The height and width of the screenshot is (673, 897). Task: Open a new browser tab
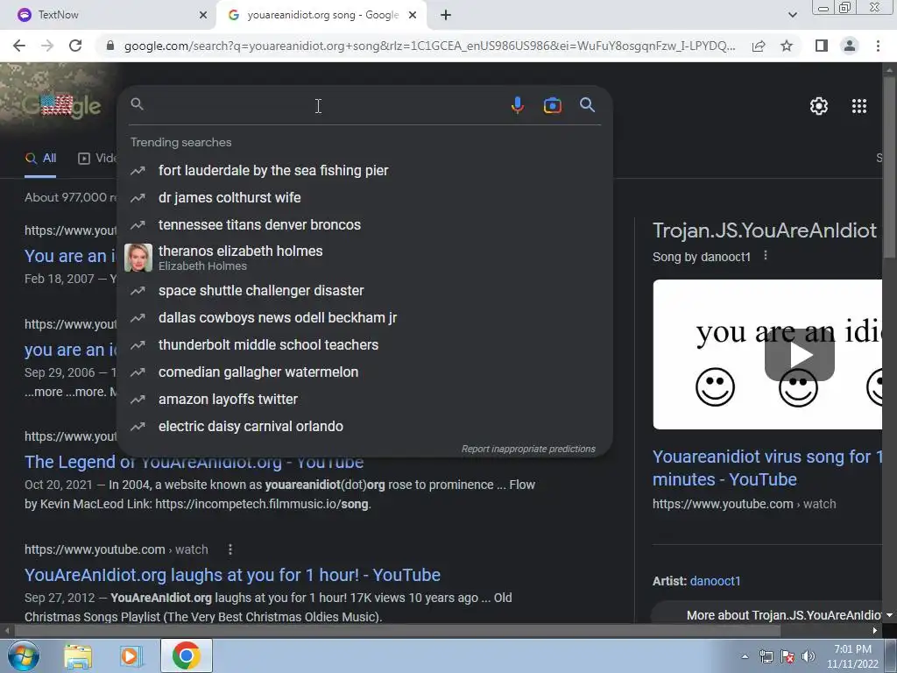click(446, 15)
